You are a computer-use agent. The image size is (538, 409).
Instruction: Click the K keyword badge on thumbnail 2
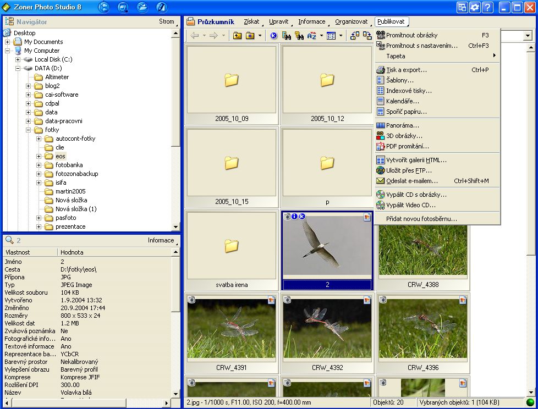[x=302, y=217]
